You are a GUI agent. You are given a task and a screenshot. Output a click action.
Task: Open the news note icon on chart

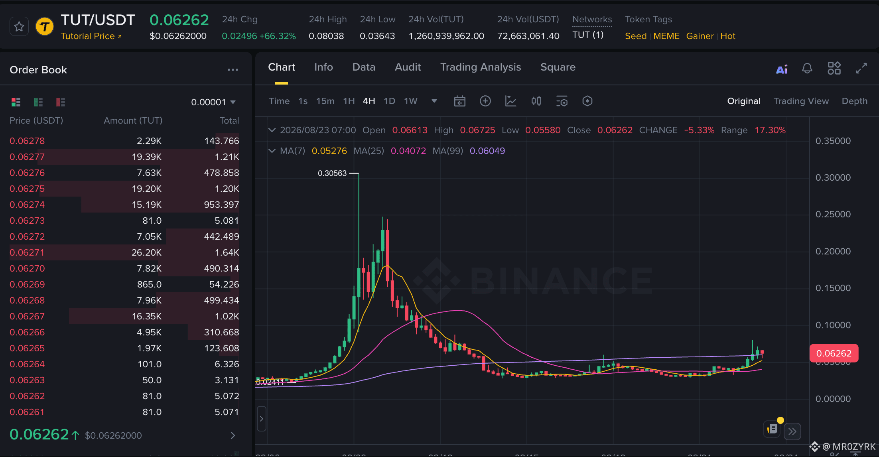point(772,429)
